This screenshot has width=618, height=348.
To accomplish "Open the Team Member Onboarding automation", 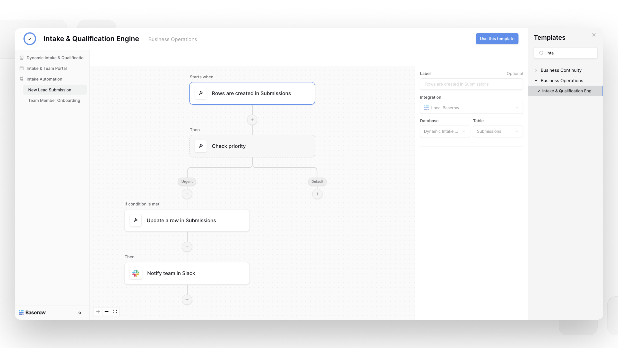I will click(54, 100).
